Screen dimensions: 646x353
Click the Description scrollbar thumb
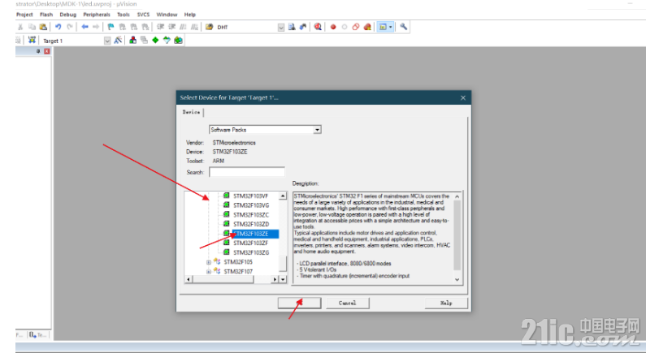pyautogui.click(x=457, y=235)
